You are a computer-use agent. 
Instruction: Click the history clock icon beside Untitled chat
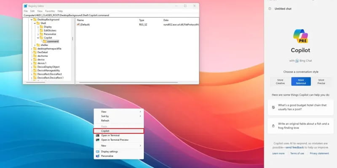point(270,9)
